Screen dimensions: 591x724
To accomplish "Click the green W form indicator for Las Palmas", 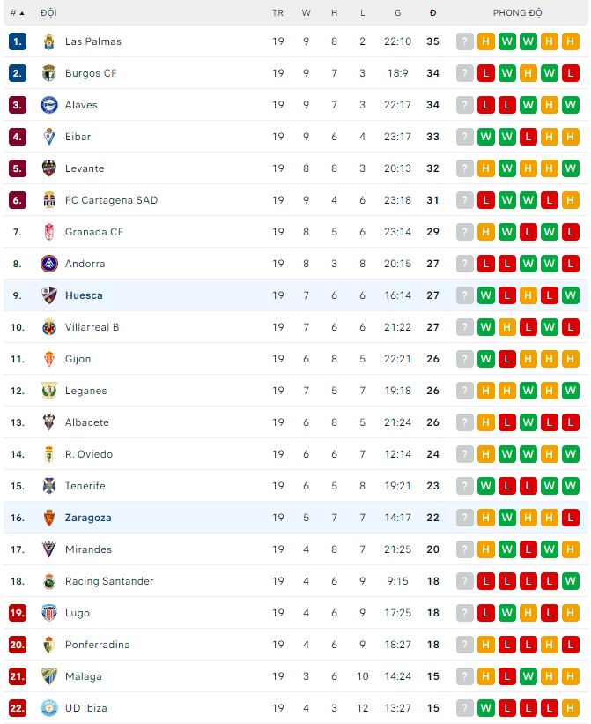I will [505, 41].
